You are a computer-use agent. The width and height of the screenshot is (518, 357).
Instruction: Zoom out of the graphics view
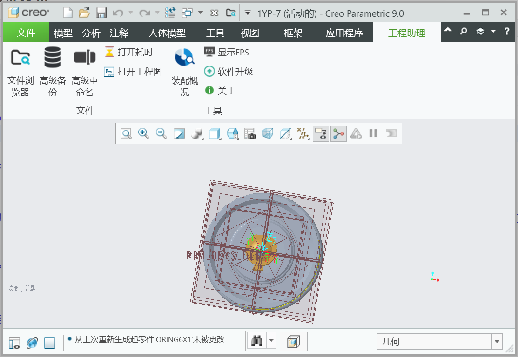161,133
